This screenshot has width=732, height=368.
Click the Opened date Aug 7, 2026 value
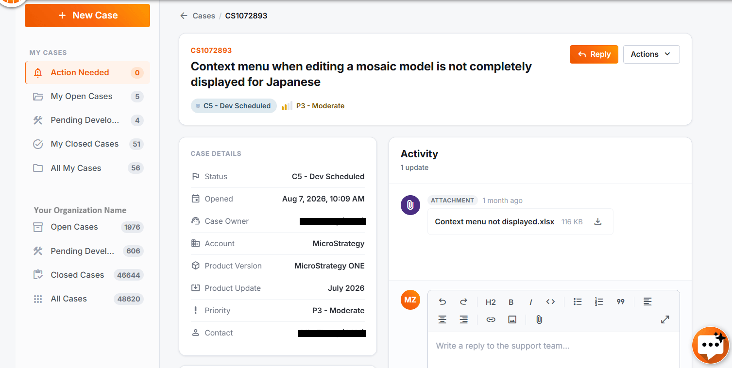[323, 199]
